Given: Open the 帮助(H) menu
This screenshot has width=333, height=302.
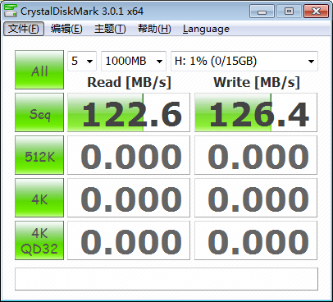Looking at the screenshot, I should coord(154,29).
